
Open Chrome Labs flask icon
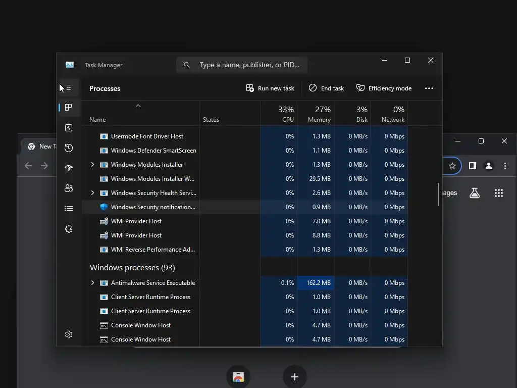coord(475,193)
